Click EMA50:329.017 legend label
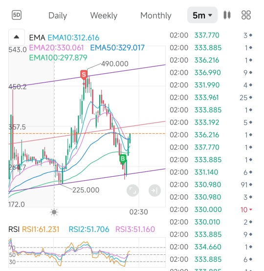 (117, 47)
